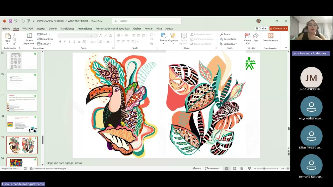Viewport: 333px width, 187px height.
Task: Toggle bold (N) formatting
Action: click(x=60, y=42)
